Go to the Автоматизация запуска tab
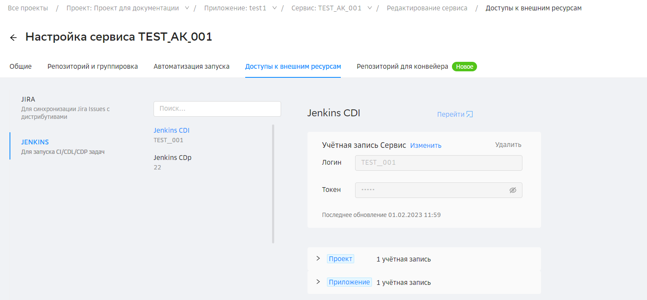The height and width of the screenshot is (300, 647). click(191, 67)
